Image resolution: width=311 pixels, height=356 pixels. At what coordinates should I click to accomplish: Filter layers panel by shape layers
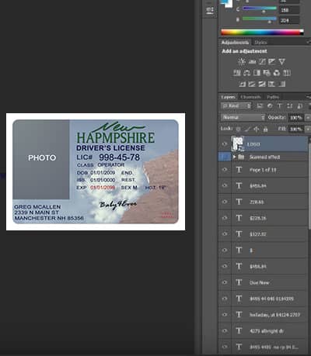(290, 105)
